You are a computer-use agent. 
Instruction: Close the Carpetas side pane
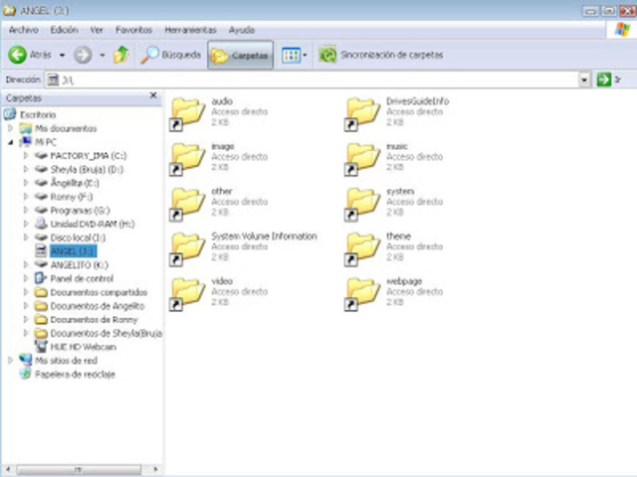tap(153, 95)
